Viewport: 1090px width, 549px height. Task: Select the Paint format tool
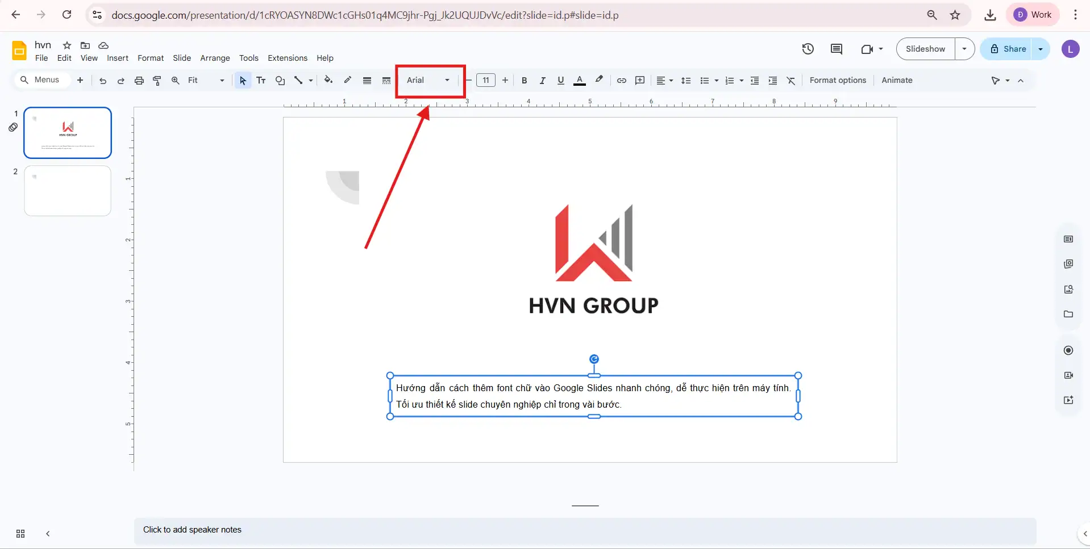(x=157, y=81)
